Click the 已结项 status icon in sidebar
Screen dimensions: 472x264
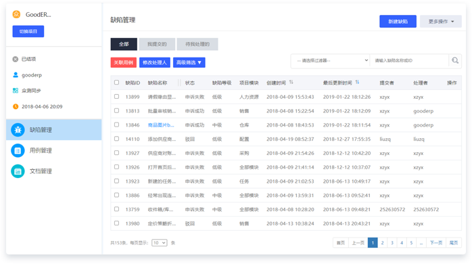click(x=16, y=59)
